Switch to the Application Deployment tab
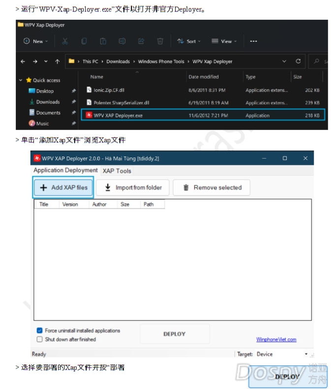 [x=65, y=170]
